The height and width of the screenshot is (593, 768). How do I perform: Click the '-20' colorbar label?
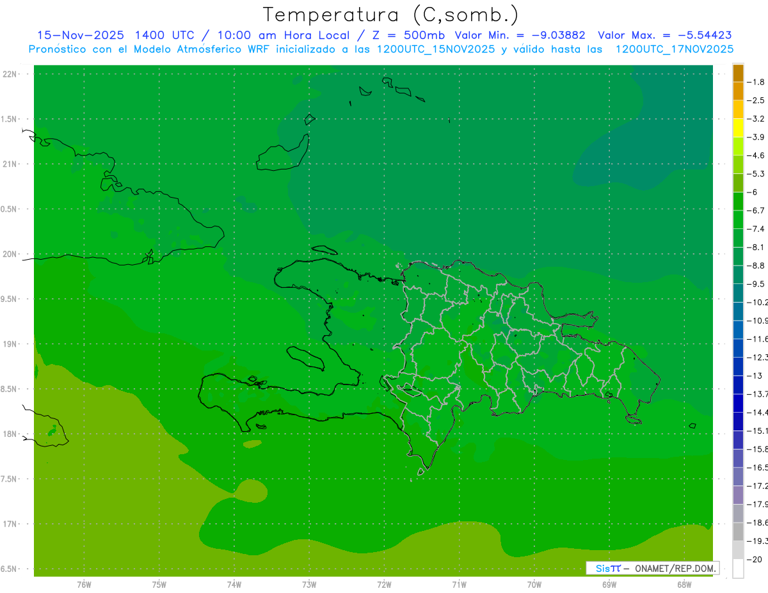pos(755,560)
